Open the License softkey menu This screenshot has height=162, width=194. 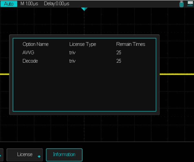click(25, 155)
